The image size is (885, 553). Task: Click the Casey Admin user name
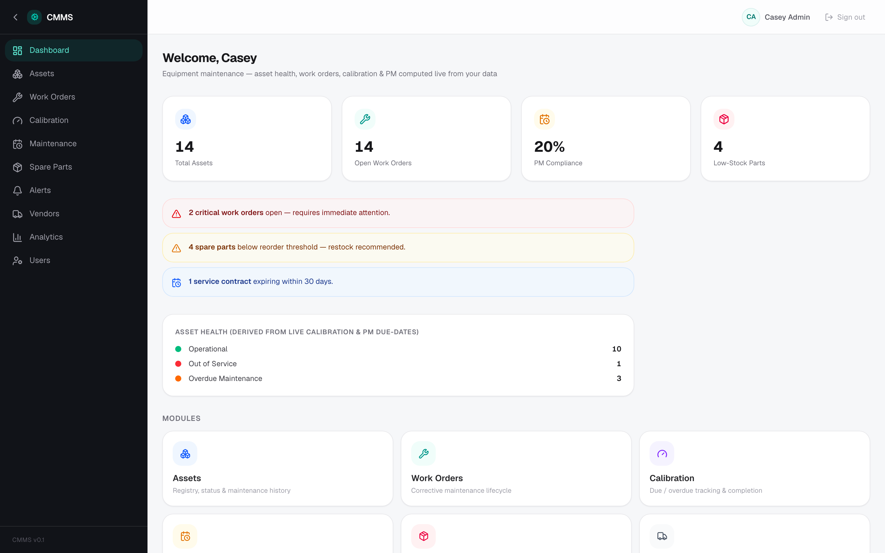(787, 17)
